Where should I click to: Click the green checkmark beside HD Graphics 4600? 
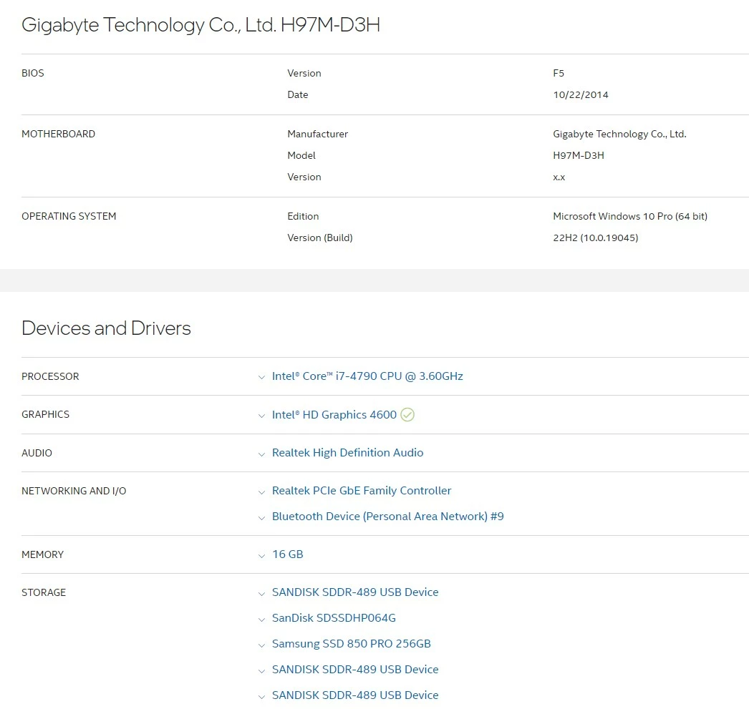(407, 415)
